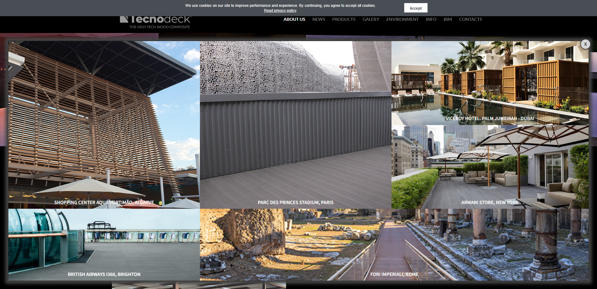This screenshot has height=289, width=597.
Task: Navigate to the Galery section
Action: [371, 19]
